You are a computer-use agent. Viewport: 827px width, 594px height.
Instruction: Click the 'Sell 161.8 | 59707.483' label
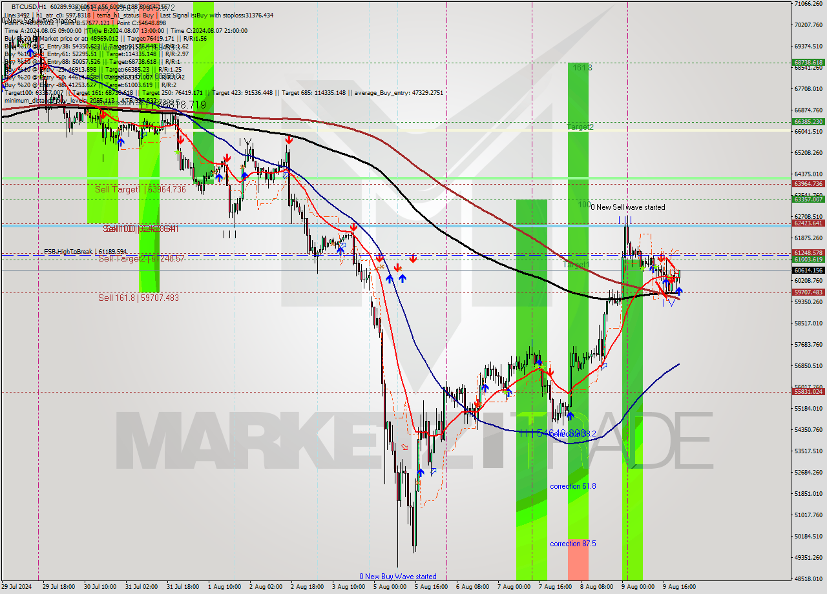[138, 298]
